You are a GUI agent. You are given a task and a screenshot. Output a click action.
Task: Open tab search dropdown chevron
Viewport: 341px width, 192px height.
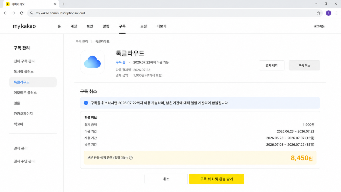pos(316,4)
